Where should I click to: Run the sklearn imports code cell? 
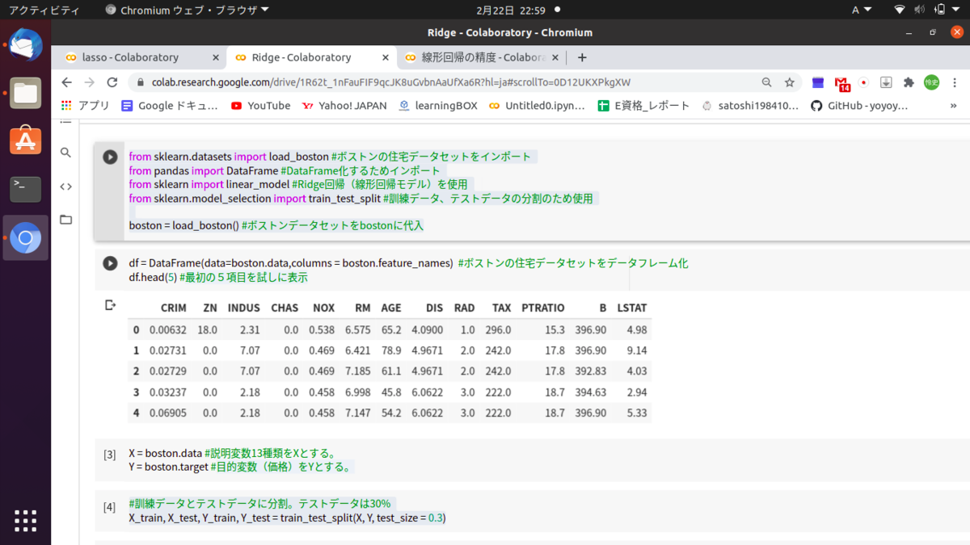(110, 157)
